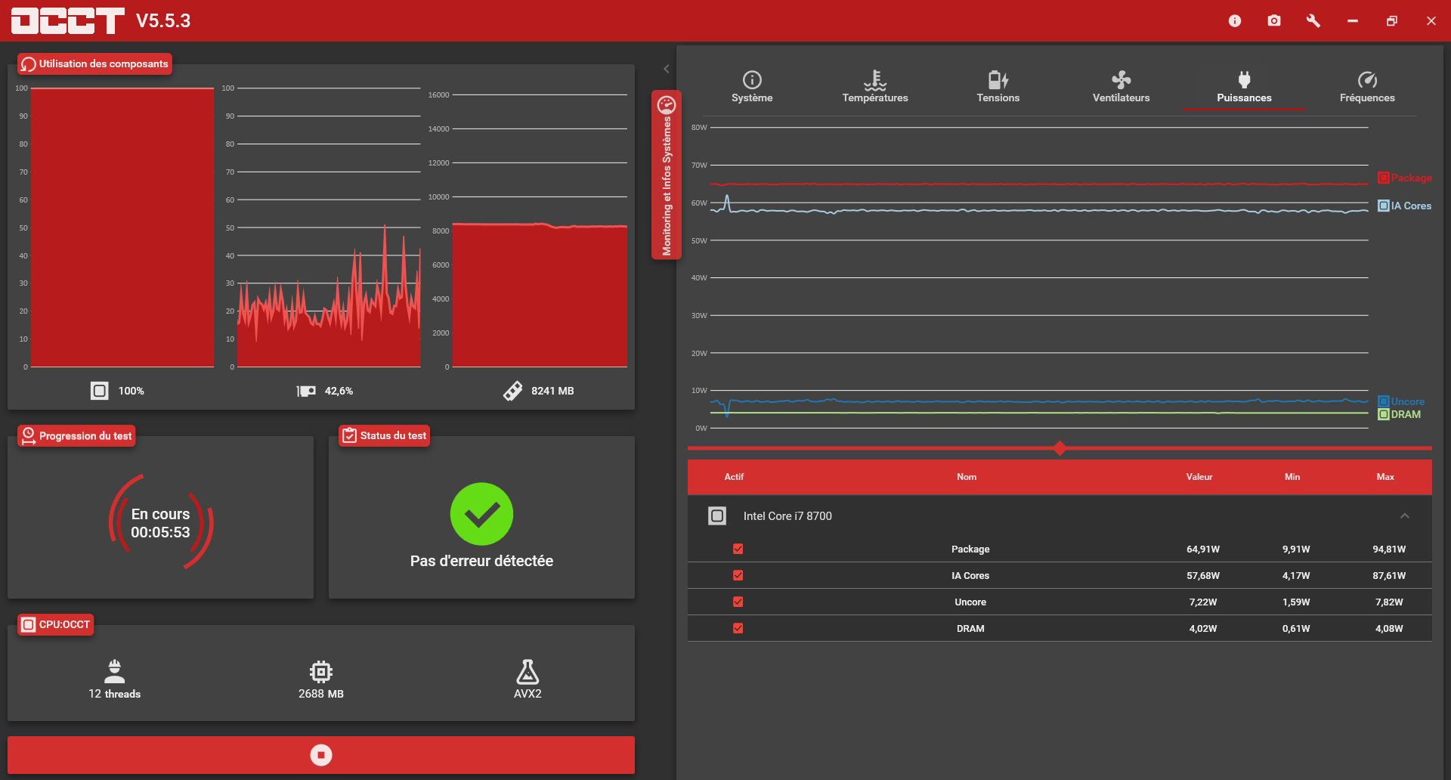Click the IA Cores legend icon

[1384, 206]
